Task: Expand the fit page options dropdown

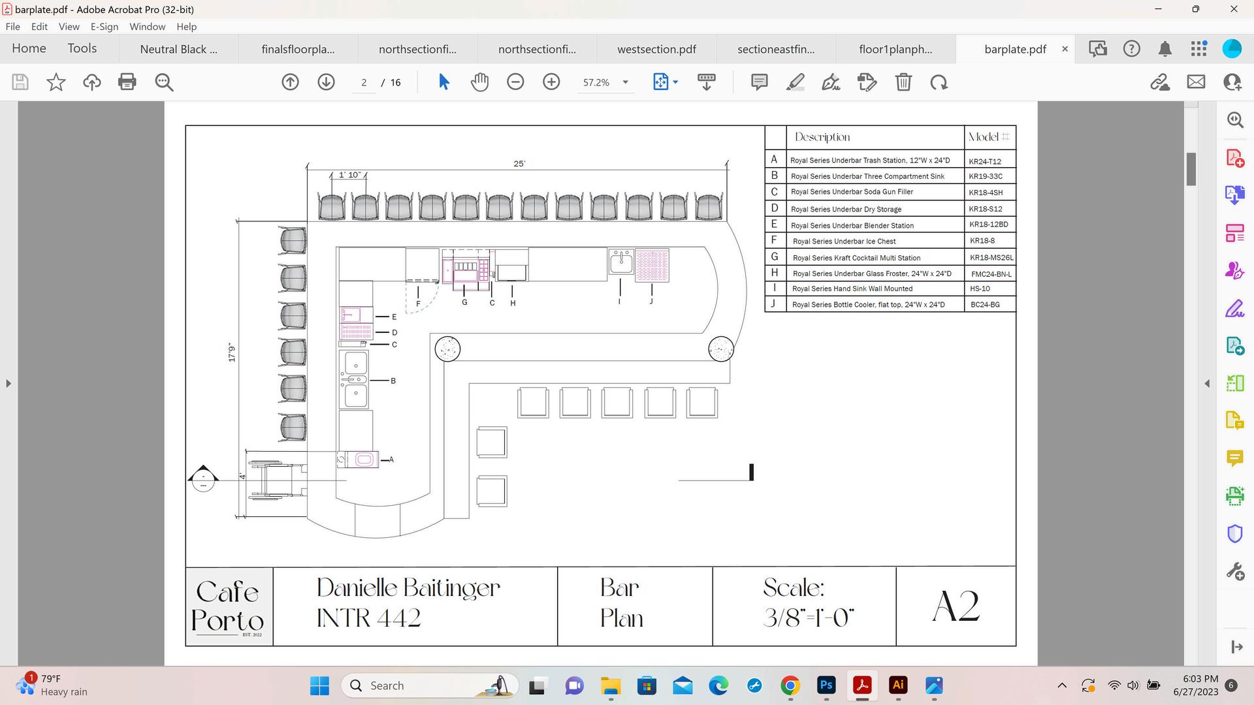Action: coord(675,82)
